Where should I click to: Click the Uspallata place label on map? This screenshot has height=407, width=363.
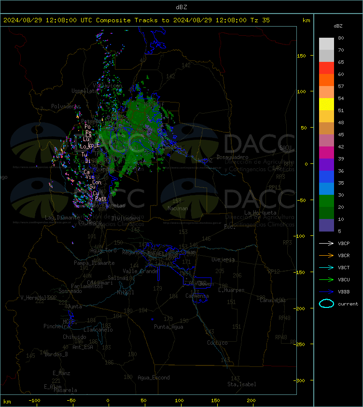click(84, 91)
